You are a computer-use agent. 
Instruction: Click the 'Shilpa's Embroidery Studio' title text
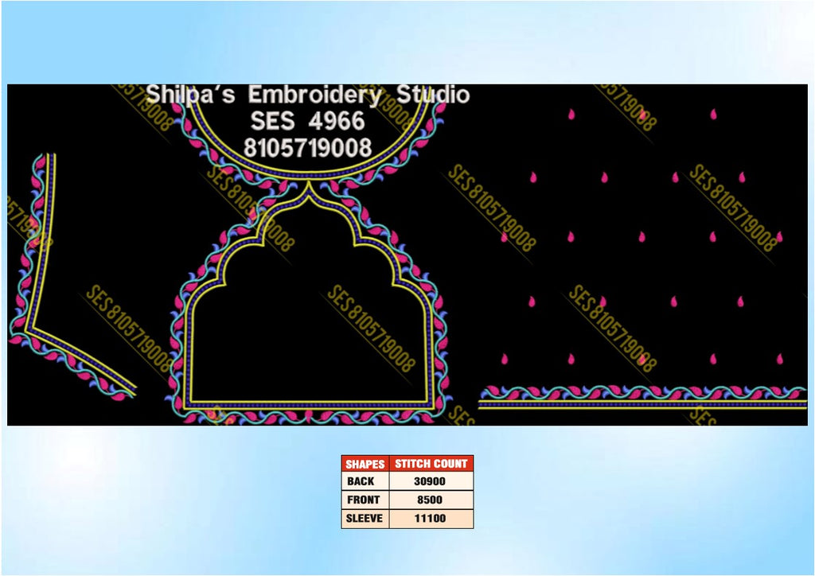point(307,95)
